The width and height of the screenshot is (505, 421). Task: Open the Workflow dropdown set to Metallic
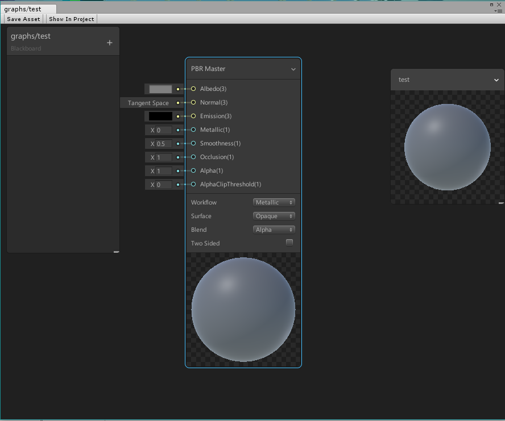(x=274, y=202)
